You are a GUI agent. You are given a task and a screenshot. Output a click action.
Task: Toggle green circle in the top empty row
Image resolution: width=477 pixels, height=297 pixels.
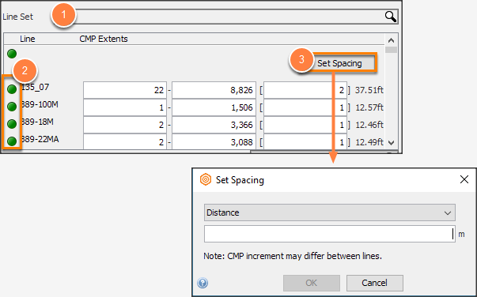(12, 54)
